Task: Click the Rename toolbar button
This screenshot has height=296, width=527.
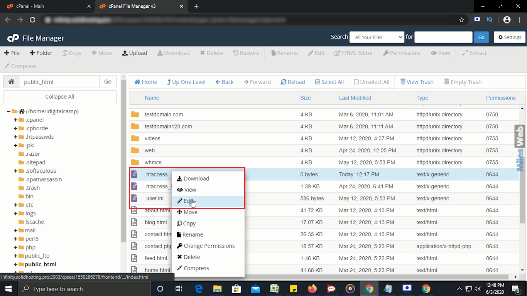Action: coord(284,53)
